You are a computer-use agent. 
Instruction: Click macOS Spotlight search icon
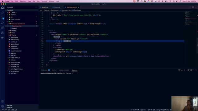(x=174, y=1)
